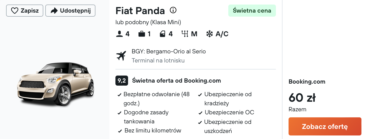
Task: Click the snowflake air conditioning icon
Action: pyautogui.click(x=210, y=34)
